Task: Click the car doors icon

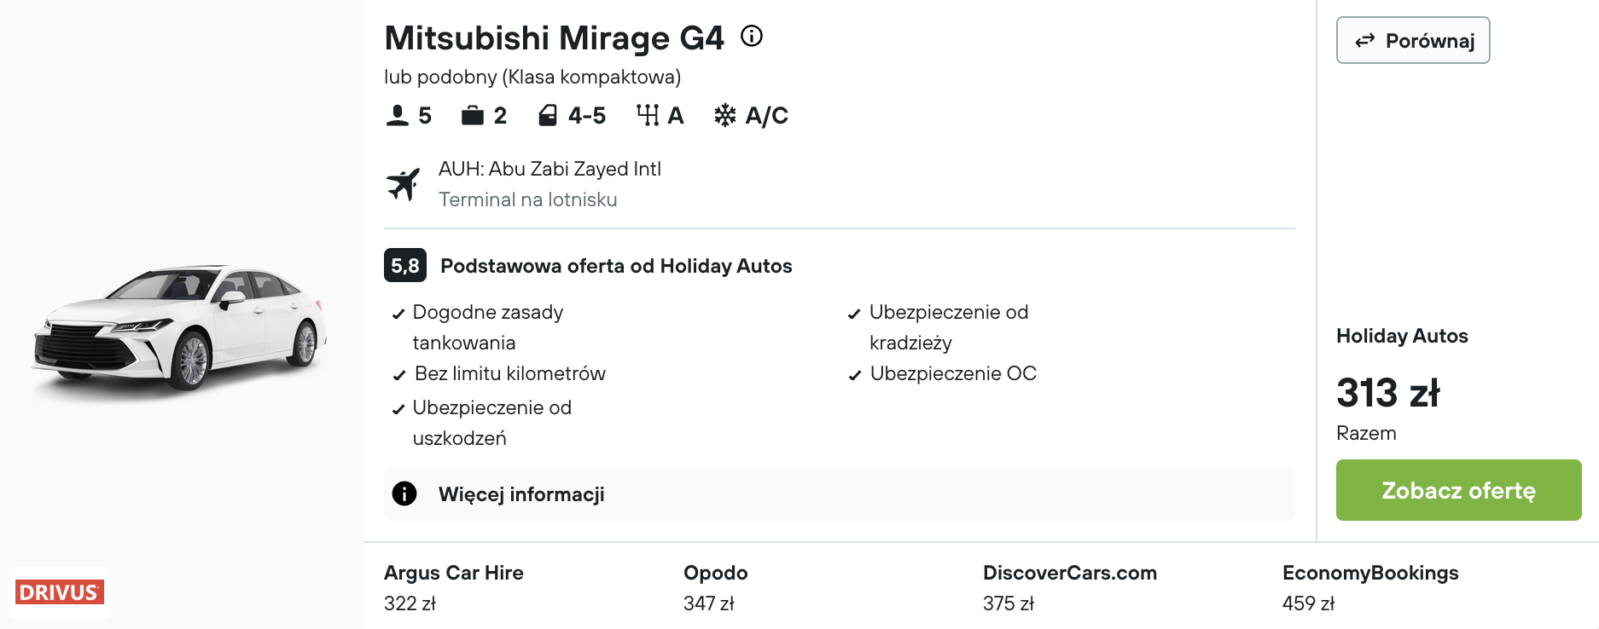Action: [x=548, y=115]
